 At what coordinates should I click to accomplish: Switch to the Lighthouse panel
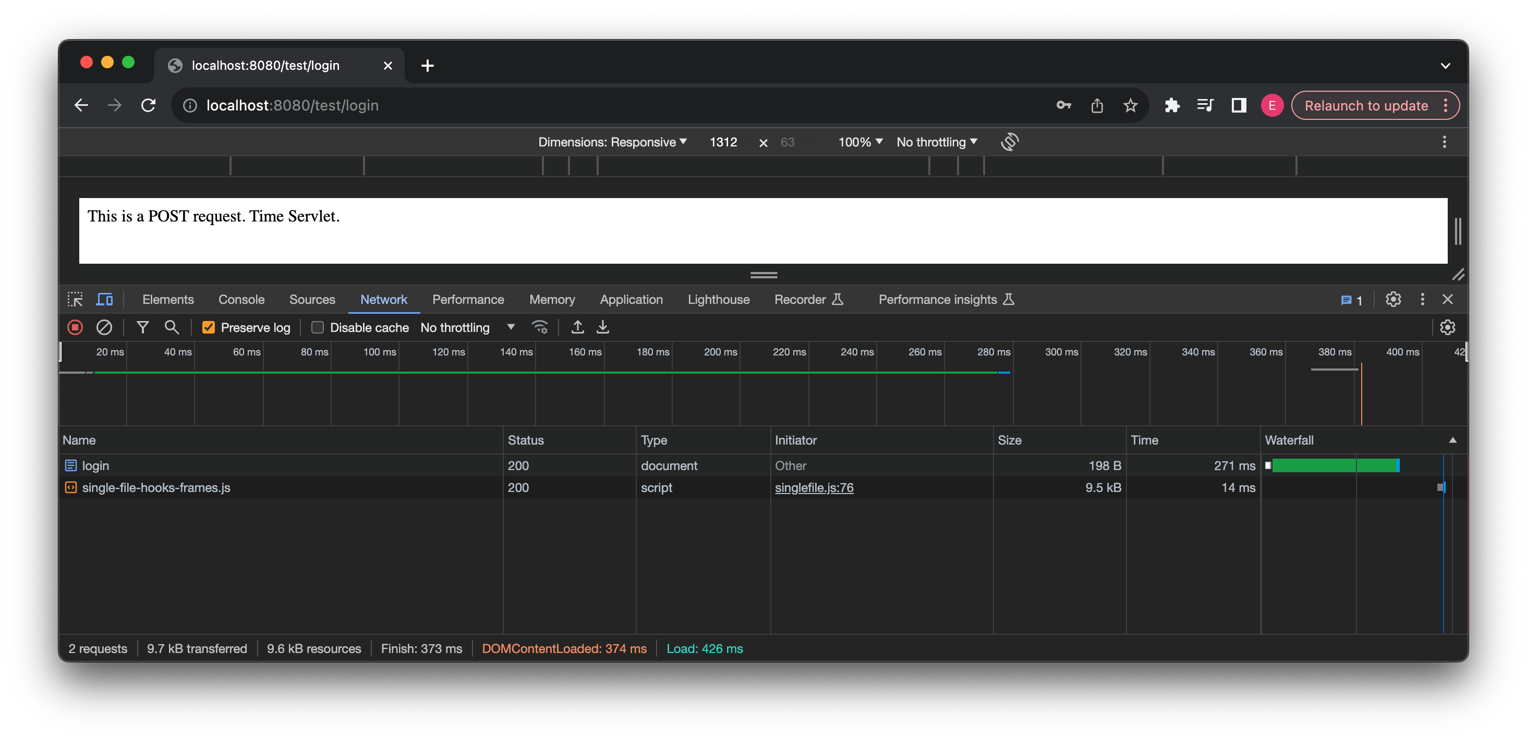pyautogui.click(x=719, y=299)
